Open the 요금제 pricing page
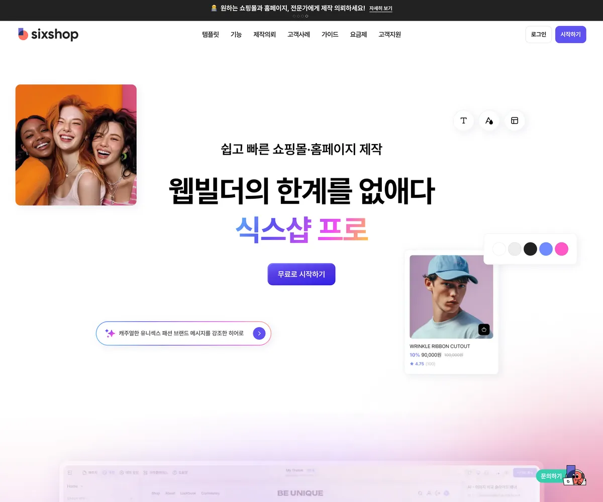This screenshot has height=502, width=603. (359, 35)
